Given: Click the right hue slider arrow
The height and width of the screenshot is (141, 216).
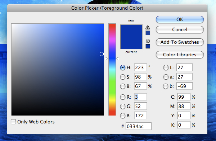Looking at the screenshot, I should tap(118, 59).
